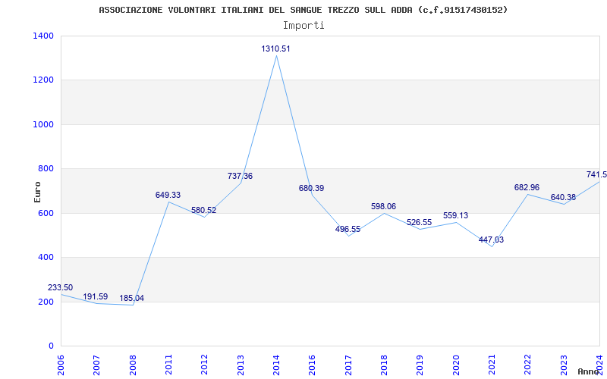Click the 680.39 value label
607x379 pixels.
coord(311,188)
